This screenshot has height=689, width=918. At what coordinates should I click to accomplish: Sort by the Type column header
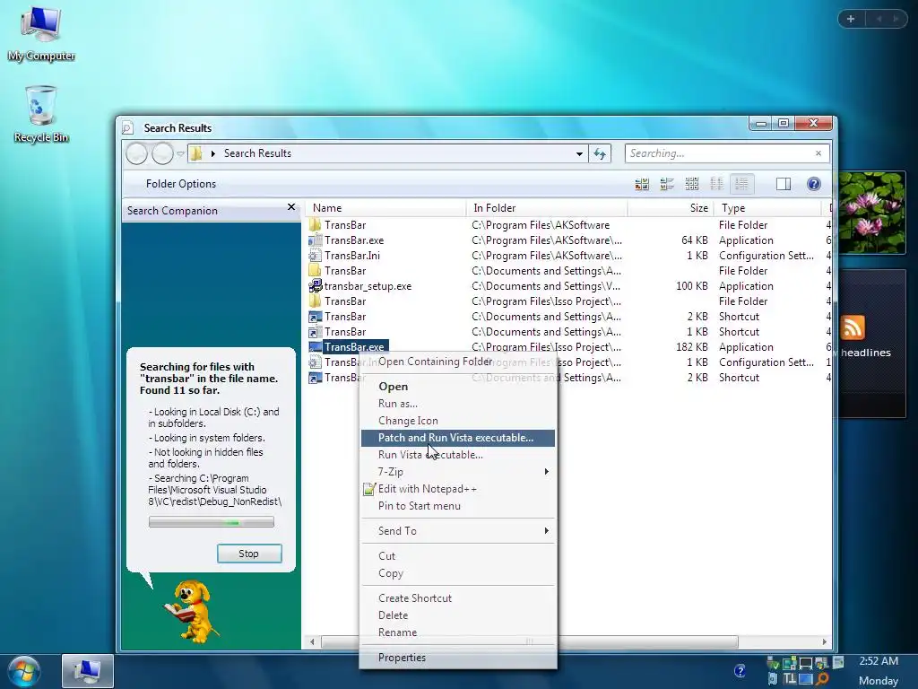tap(767, 208)
